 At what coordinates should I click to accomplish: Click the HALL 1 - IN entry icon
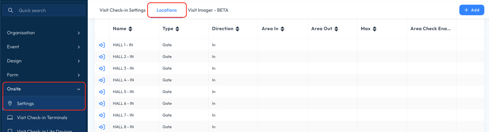[x=102, y=45]
